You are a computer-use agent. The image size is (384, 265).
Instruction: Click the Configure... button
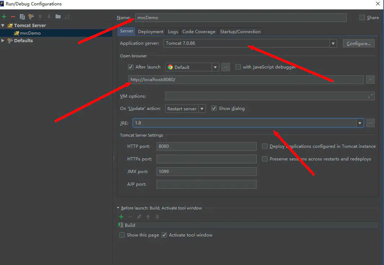(x=358, y=43)
